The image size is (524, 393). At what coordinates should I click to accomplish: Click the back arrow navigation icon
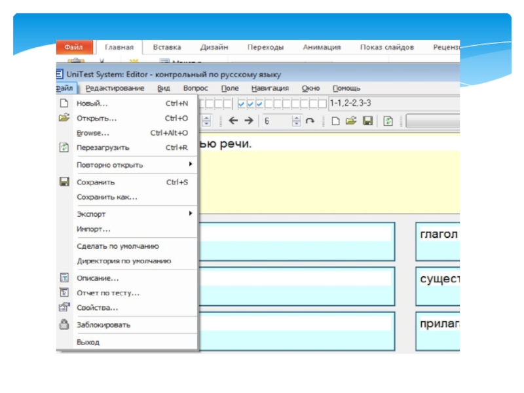coord(234,121)
